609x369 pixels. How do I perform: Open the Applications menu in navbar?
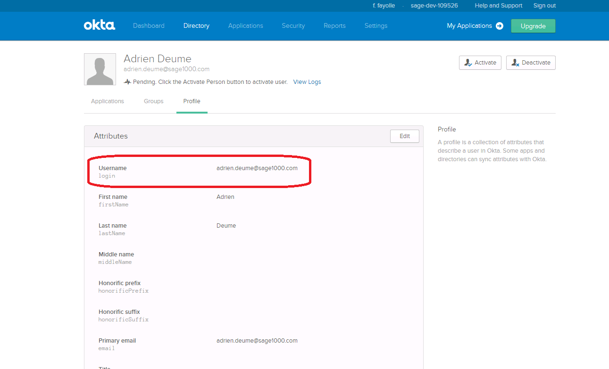(246, 26)
